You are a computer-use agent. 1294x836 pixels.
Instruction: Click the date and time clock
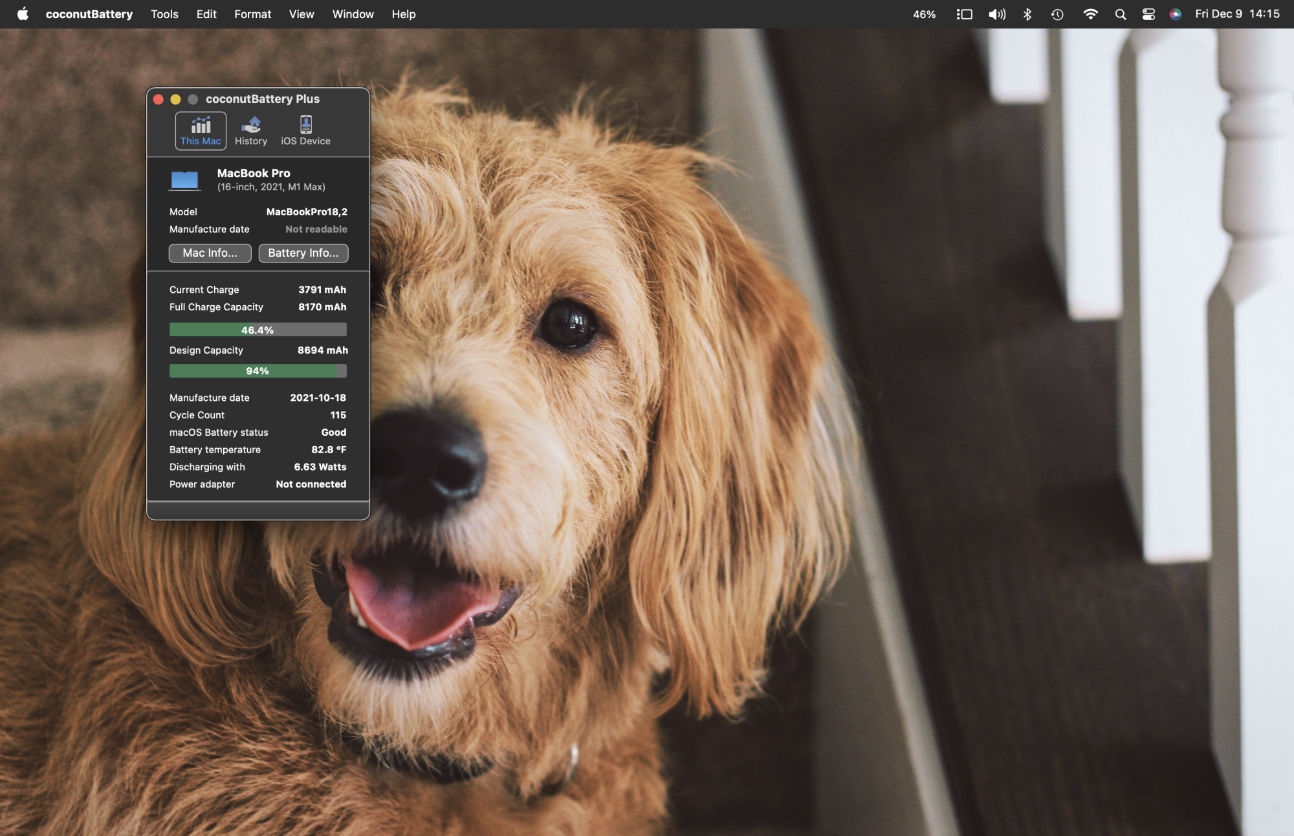pos(1237,14)
